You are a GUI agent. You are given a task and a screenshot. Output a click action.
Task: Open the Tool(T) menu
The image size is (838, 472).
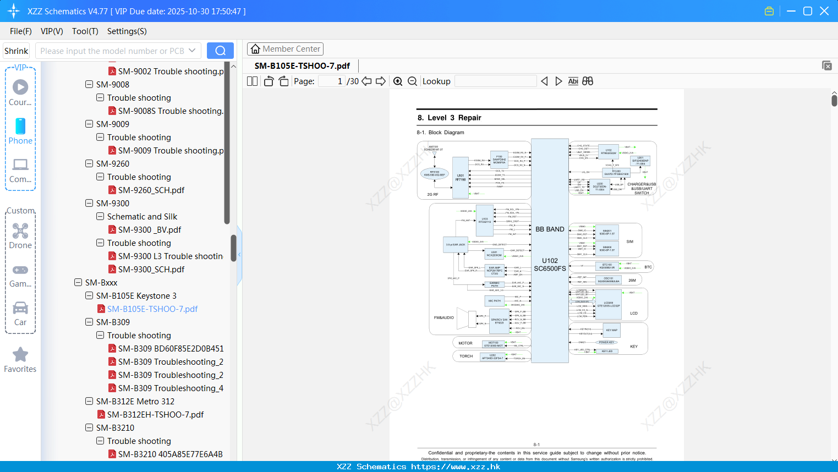(x=85, y=31)
